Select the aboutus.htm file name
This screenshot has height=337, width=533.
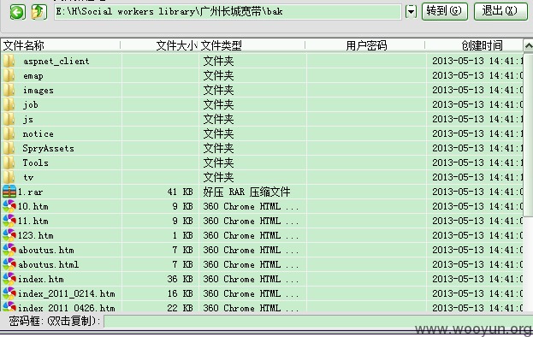pyautogui.click(x=46, y=250)
